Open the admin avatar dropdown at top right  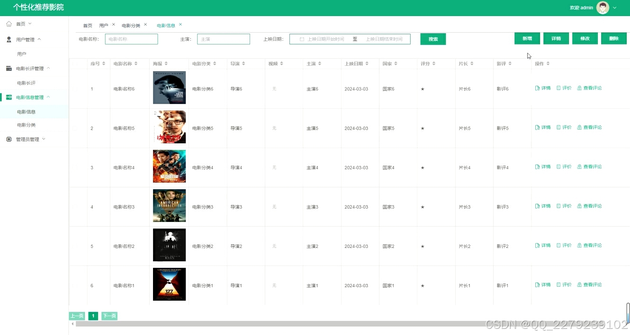[603, 8]
